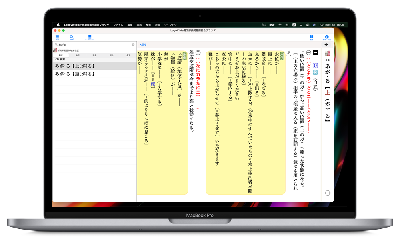Clear the あがる search text with the x icon
400x240 pixels.
pyautogui.click(x=133, y=45)
